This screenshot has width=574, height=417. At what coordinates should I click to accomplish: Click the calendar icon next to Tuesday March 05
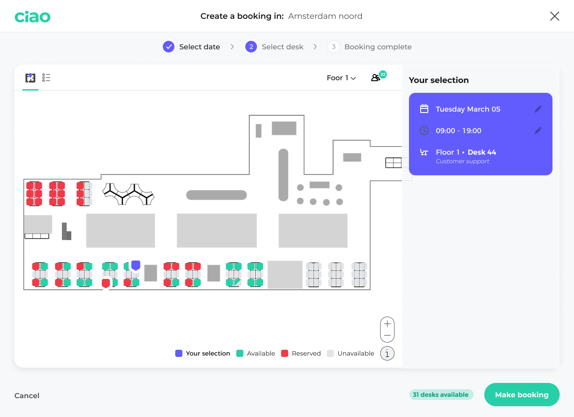[x=424, y=109]
